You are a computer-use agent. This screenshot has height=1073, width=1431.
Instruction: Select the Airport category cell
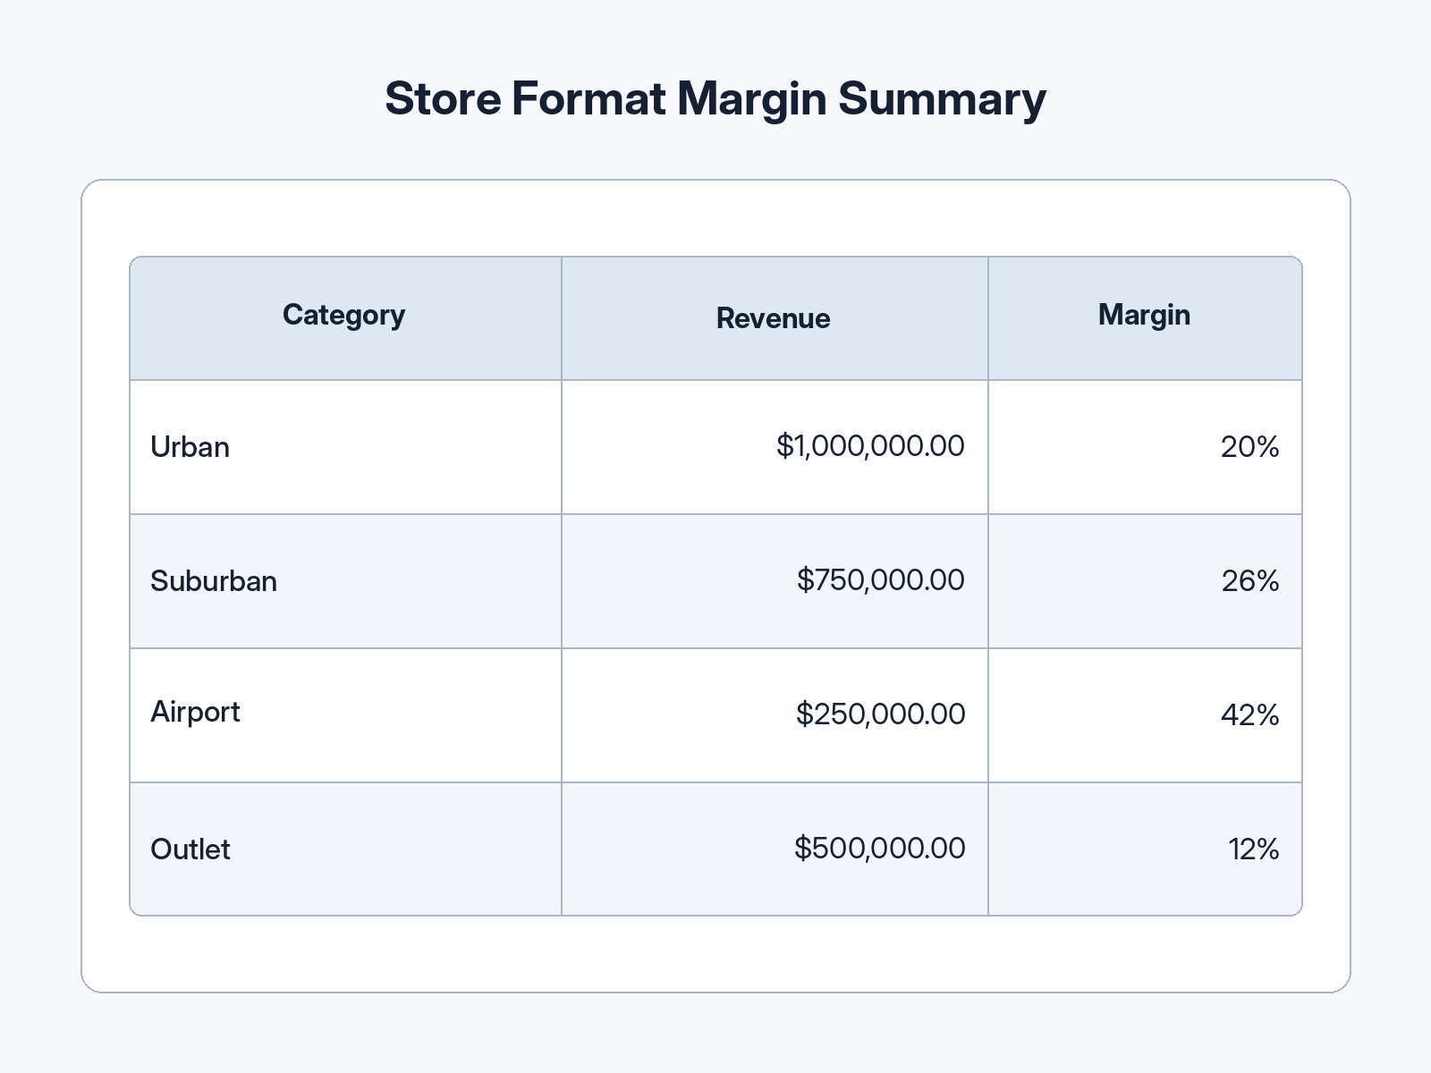[x=345, y=715]
